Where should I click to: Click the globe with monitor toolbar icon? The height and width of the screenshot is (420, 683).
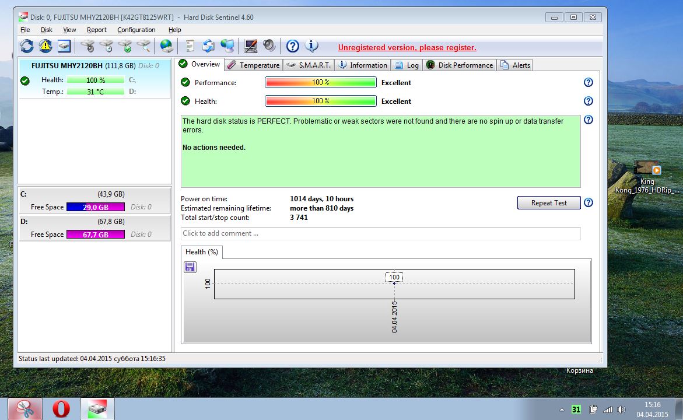click(x=227, y=45)
